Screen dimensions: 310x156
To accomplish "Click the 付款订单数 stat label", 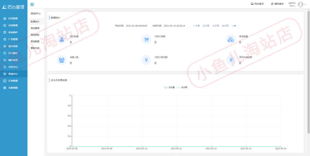I will click(160, 37).
